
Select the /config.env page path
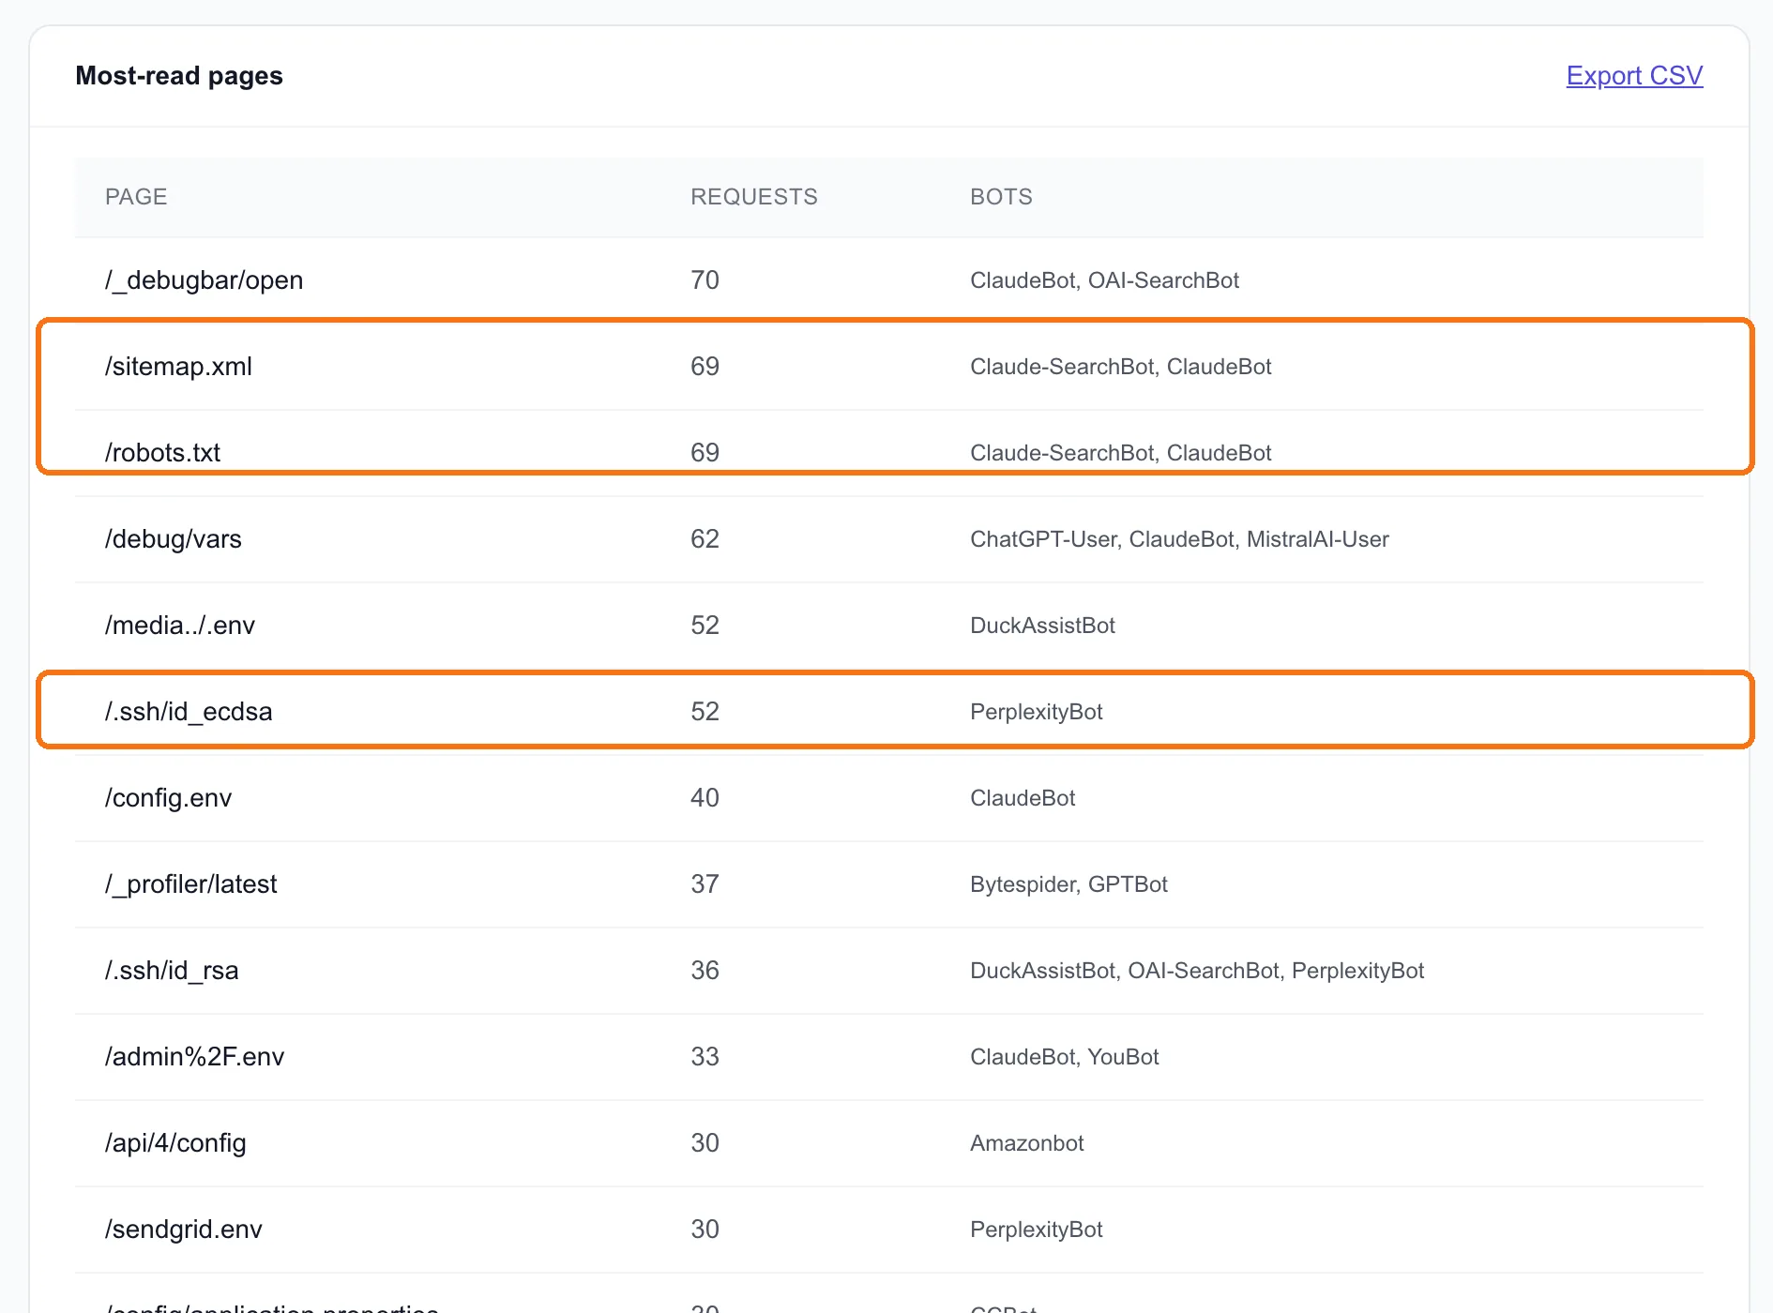168,798
